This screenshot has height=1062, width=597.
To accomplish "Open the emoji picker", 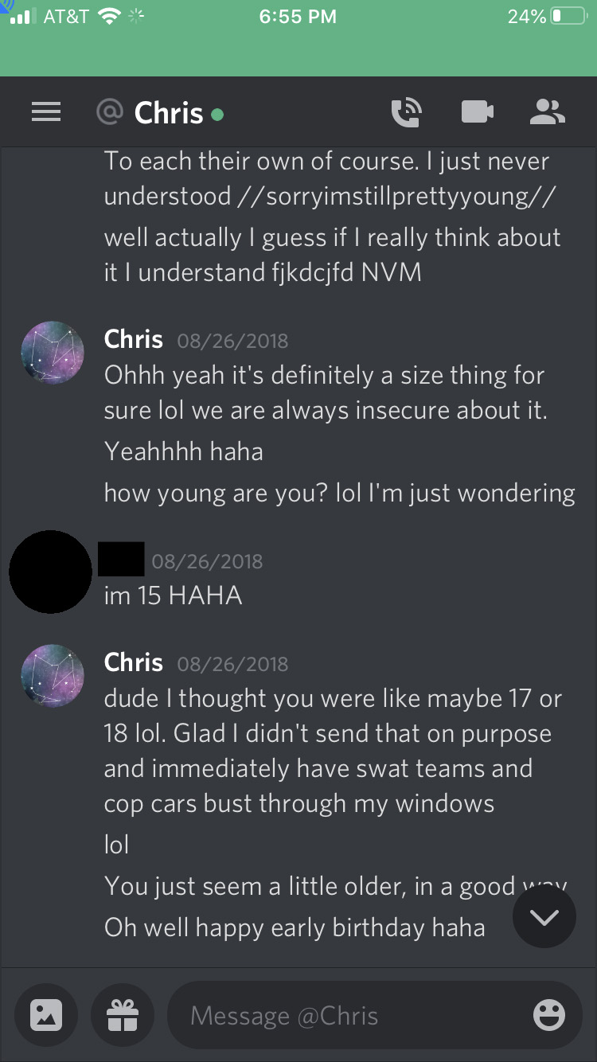I will tap(548, 1015).
